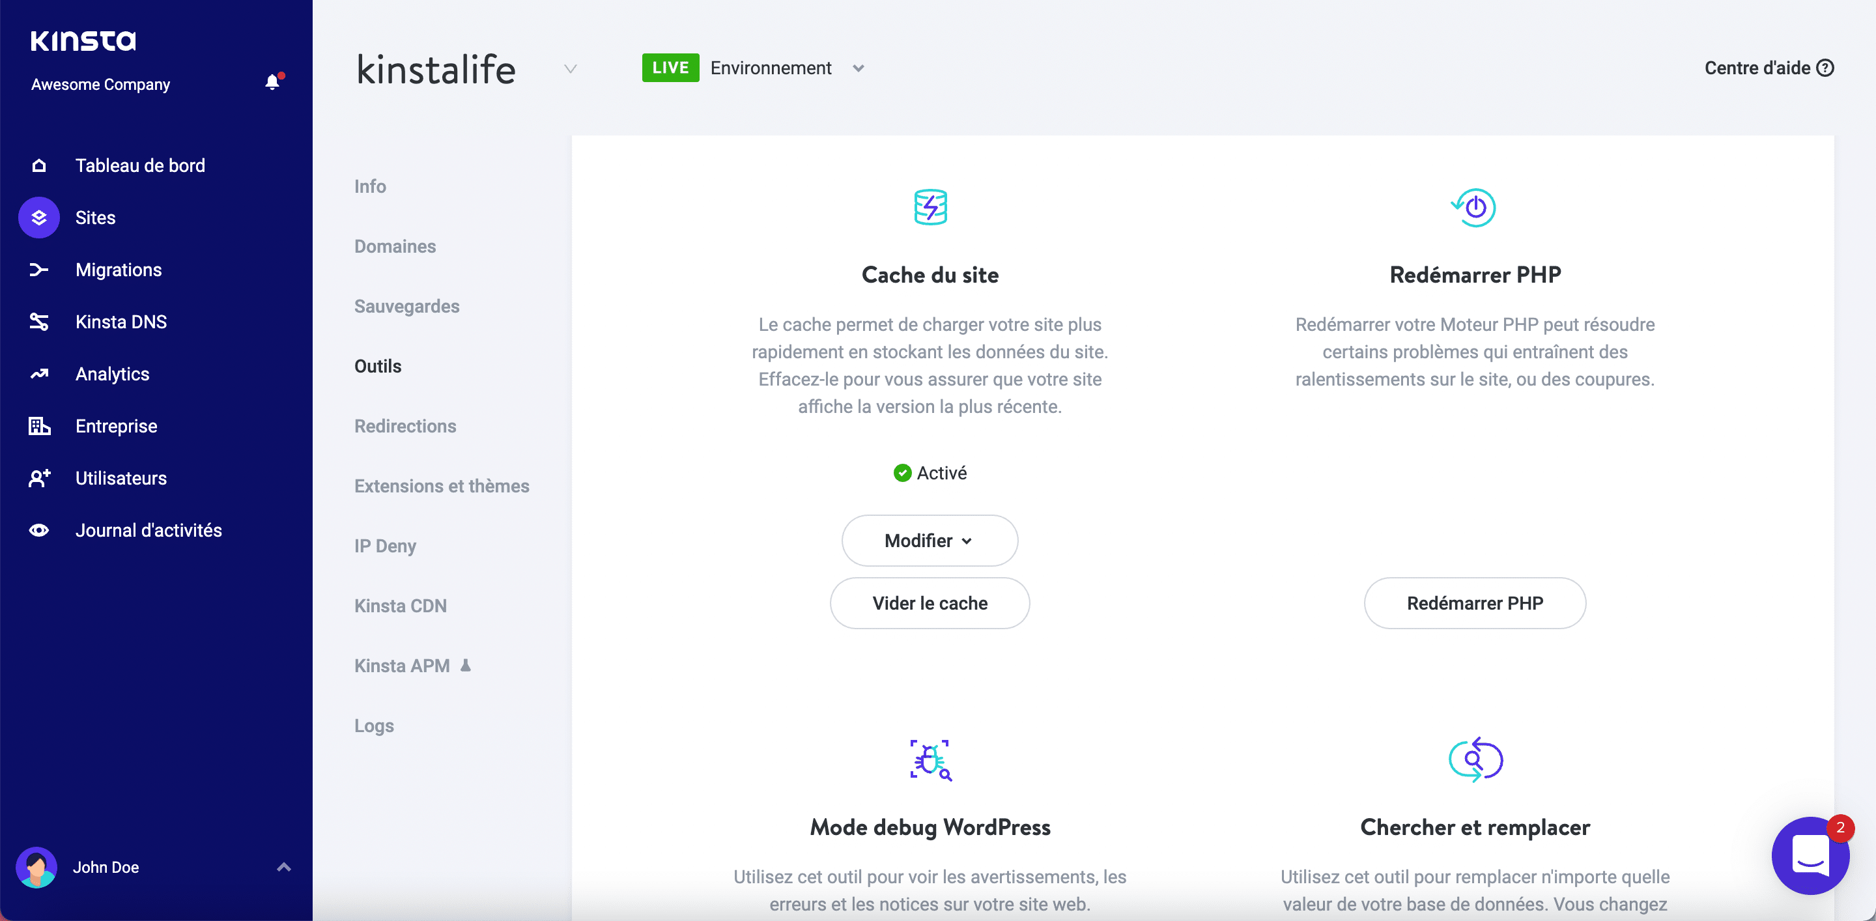Open the Modifier dropdown for site cache
Viewport: 1876px width, 921px height.
pyautogui.click(x=930, y=540)
